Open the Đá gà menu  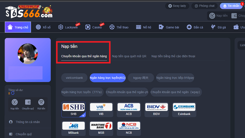pos(218,27)
